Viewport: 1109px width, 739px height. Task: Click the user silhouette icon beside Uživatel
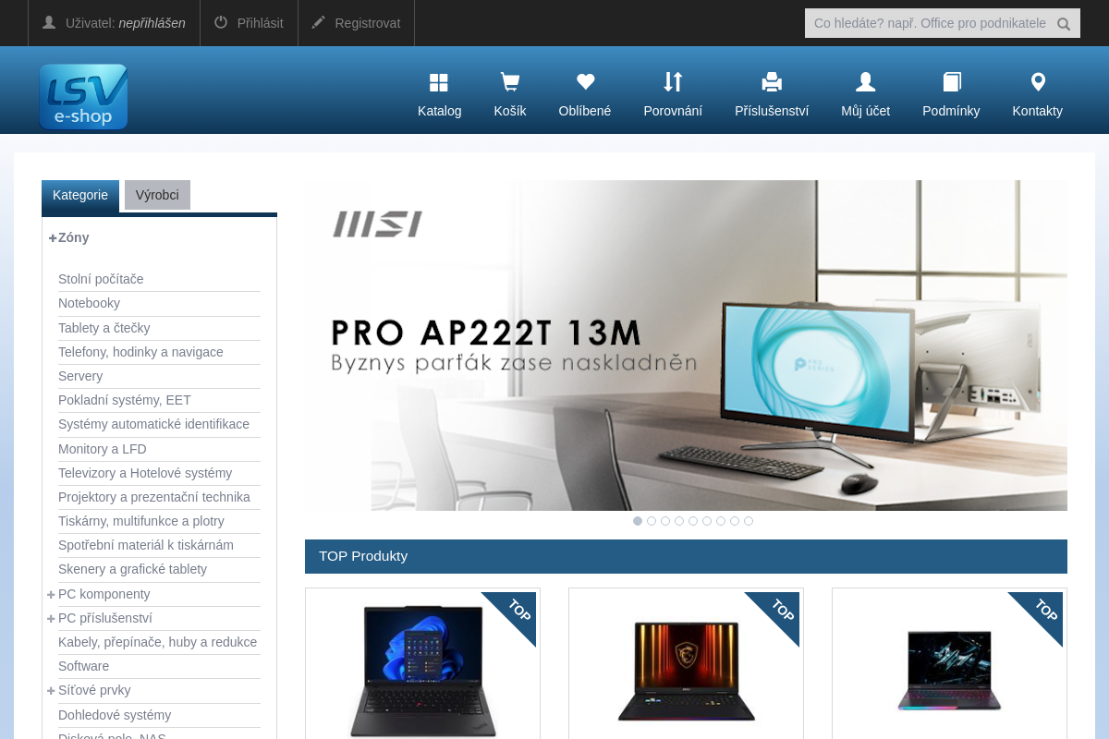pos(49,22)
